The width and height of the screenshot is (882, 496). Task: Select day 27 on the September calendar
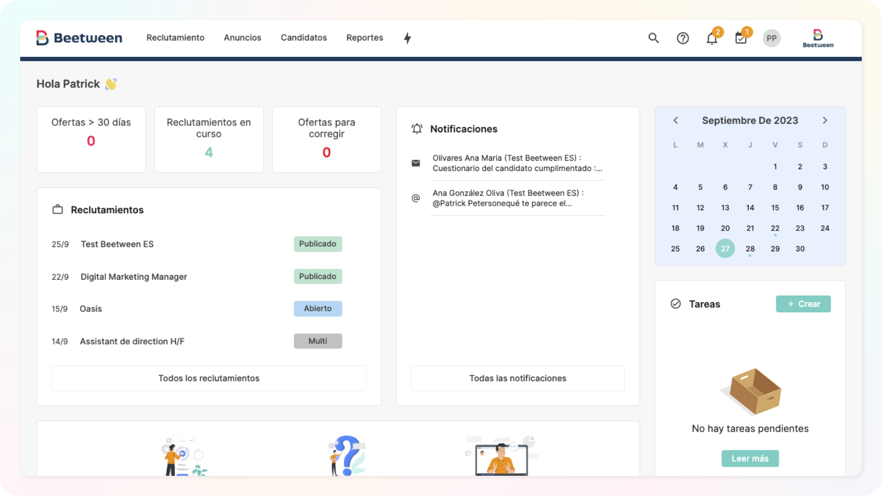725,248
